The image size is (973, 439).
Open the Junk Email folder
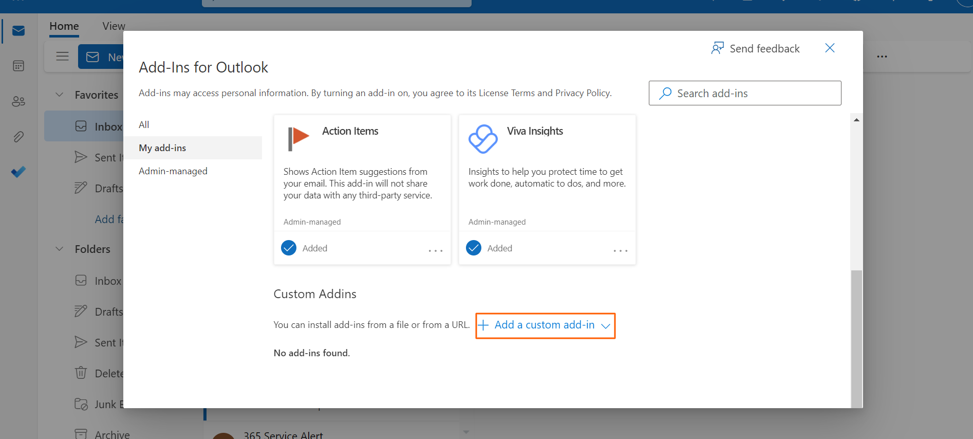tap(99, 404)
